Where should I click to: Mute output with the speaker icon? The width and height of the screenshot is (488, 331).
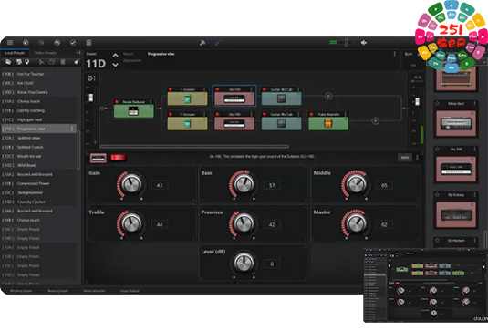[x=364, y=42]
